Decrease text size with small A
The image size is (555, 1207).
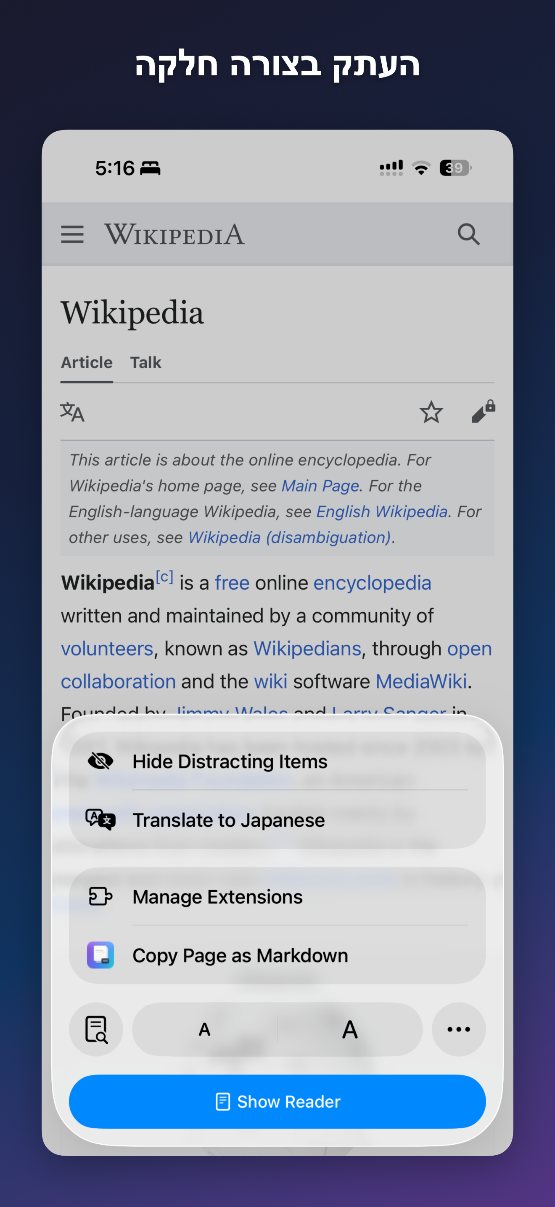click(204, 1029)
